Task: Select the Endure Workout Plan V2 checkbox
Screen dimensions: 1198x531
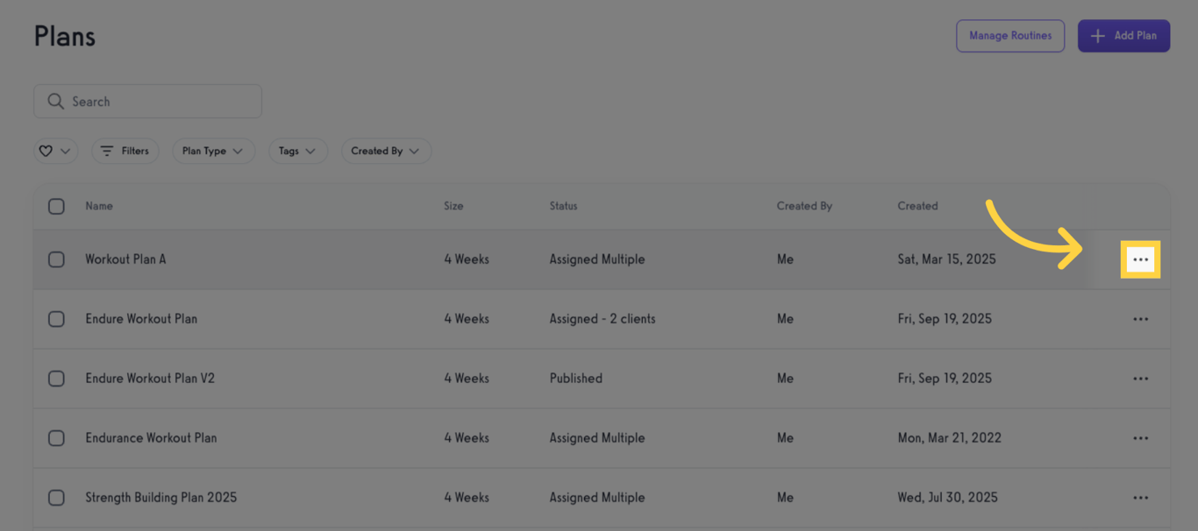Action: pyautogui.click(x=56, y=379)
